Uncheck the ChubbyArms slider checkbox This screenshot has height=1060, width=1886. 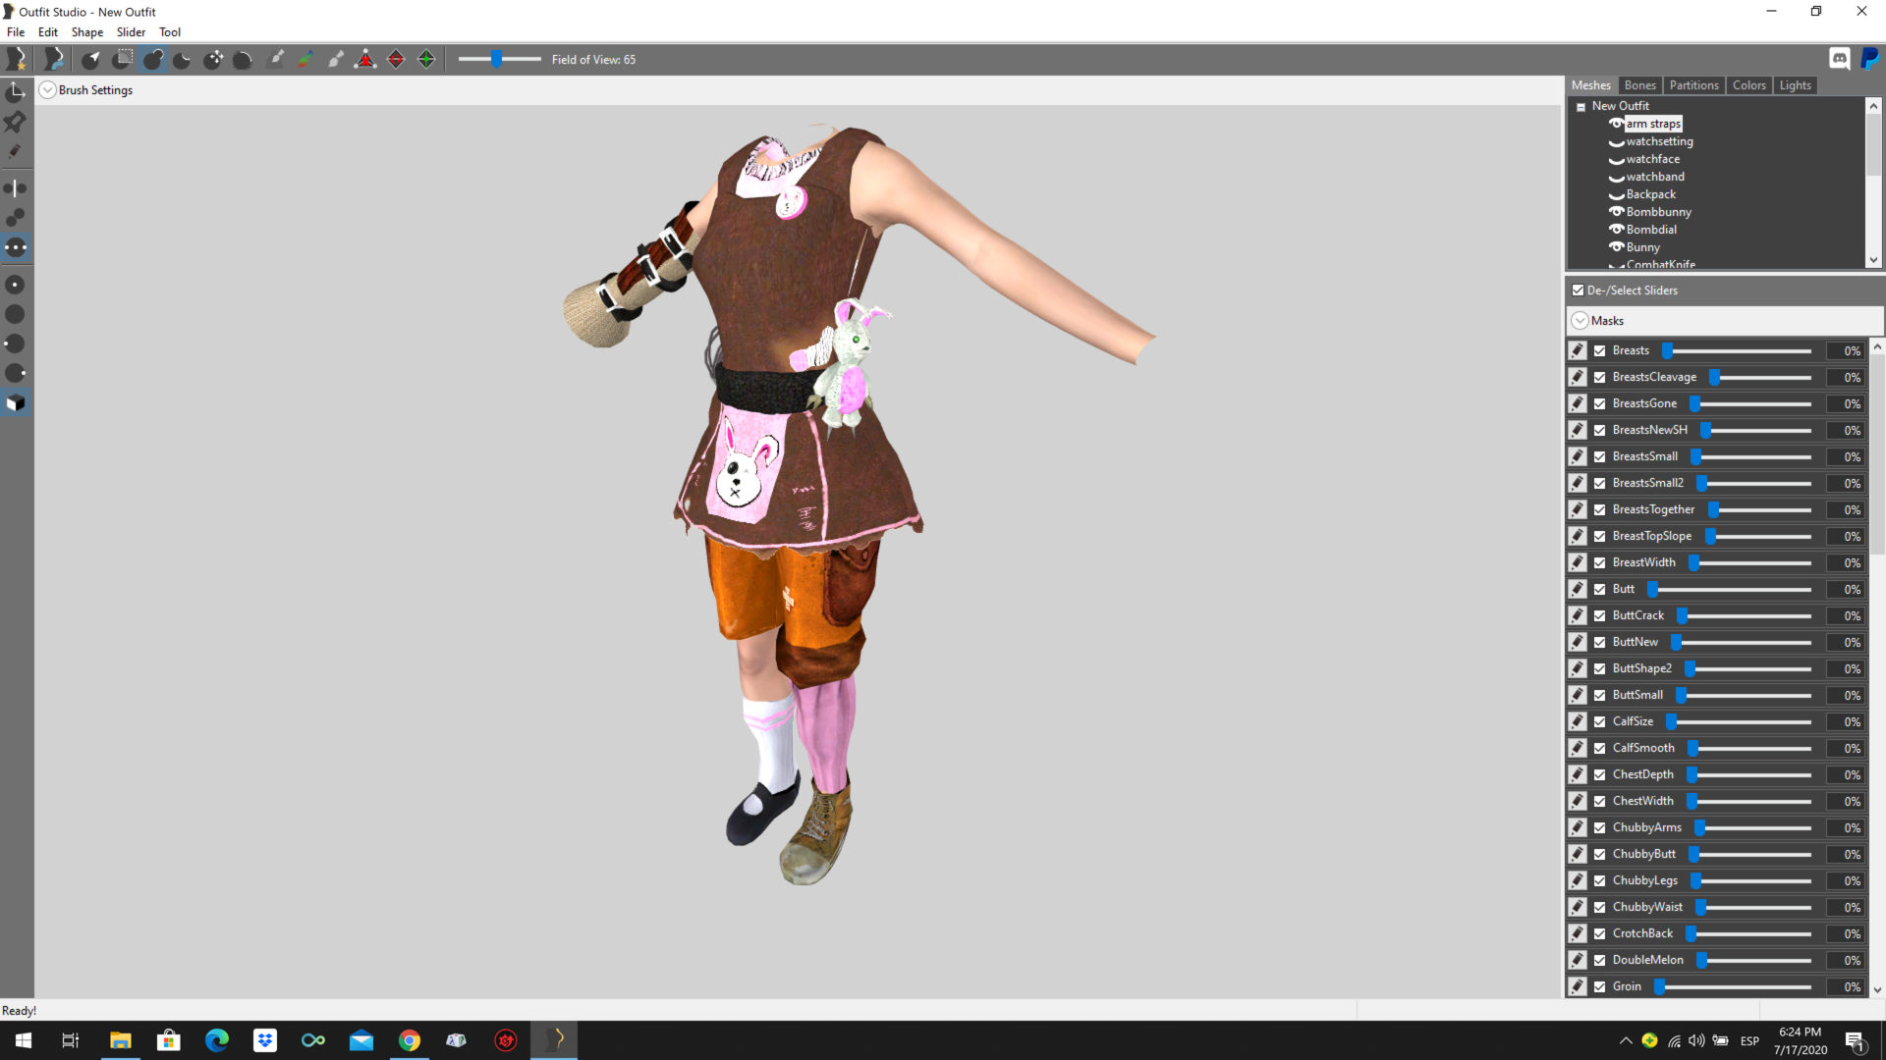click(x=1600, y=827)
